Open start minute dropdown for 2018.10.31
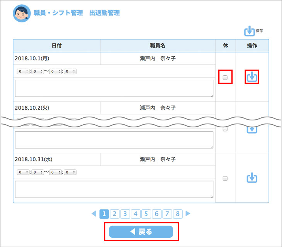The width and height of the screenshot is (282, 247). click(x=38, y=173)
